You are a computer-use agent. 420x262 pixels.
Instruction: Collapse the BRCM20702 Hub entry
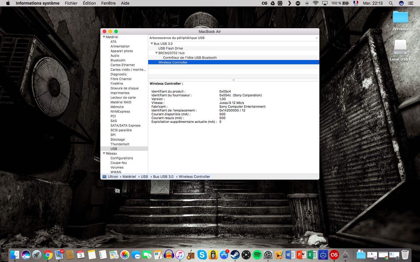[157, 53]
